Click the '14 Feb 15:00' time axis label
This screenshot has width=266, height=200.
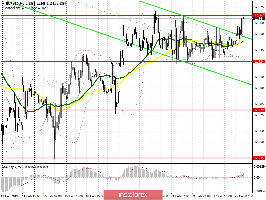[31, 196]
